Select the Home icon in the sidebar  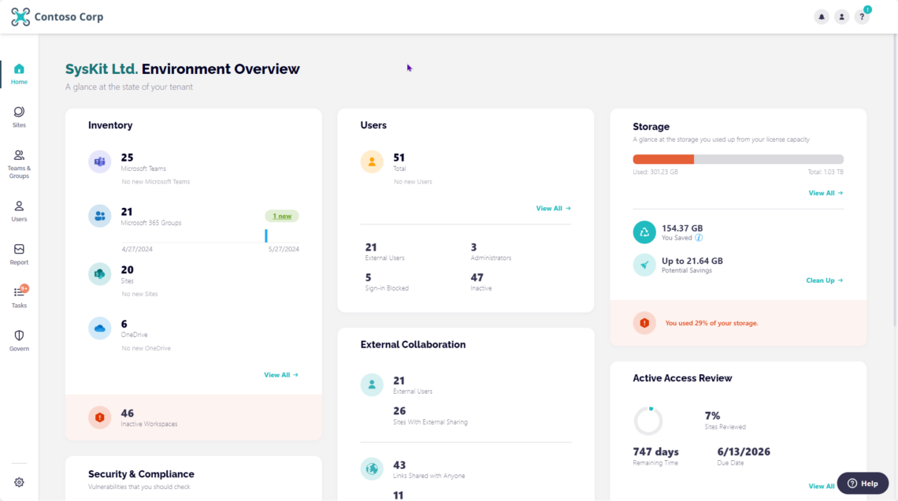tap(18, 70)
